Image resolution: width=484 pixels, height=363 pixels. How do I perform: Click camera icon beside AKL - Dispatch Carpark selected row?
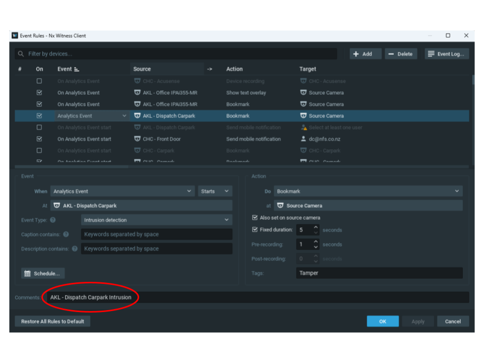(137, 116)
